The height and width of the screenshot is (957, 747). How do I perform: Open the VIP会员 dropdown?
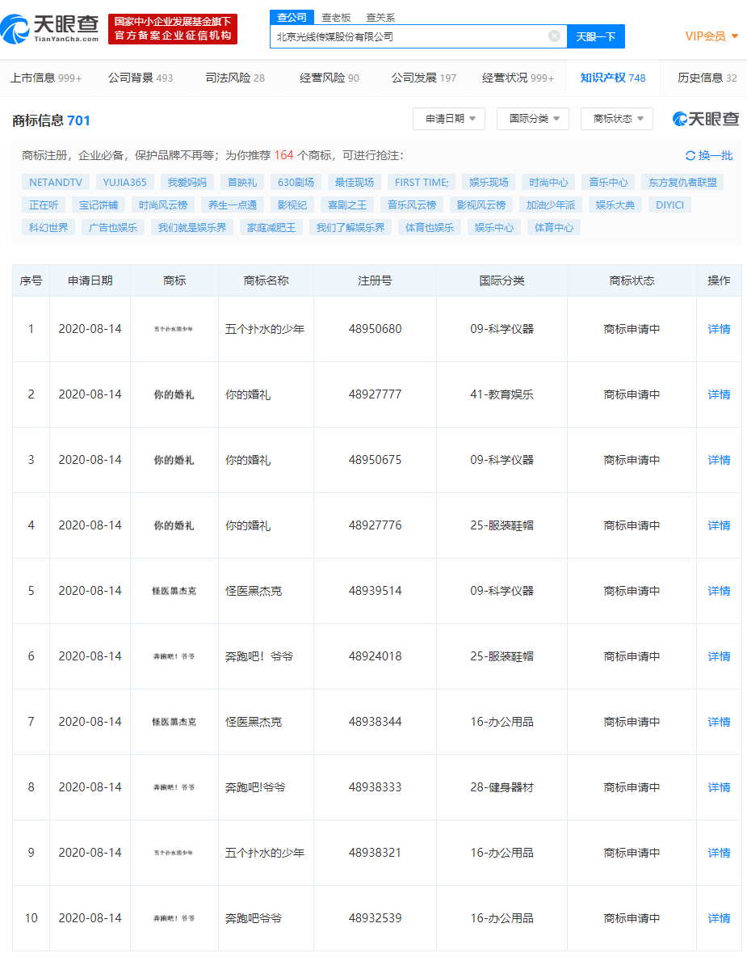pos(711,36)
